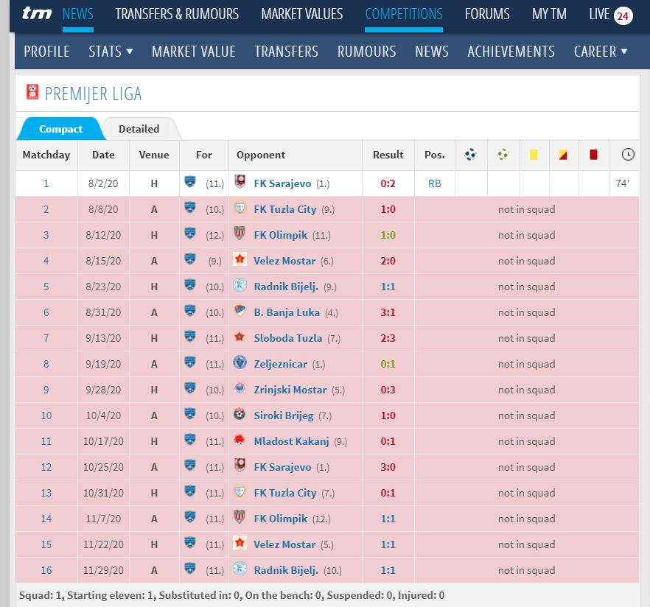Open B. Banja Luka club link
This screenshot has height=607, width=650.
287,312
